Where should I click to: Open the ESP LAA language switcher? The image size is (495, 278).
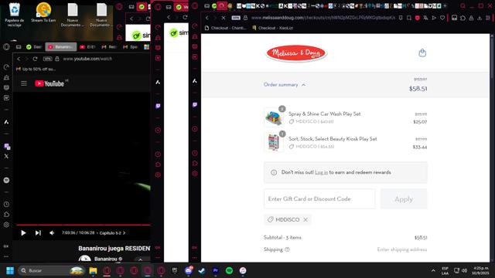click(x=445, y=271)
